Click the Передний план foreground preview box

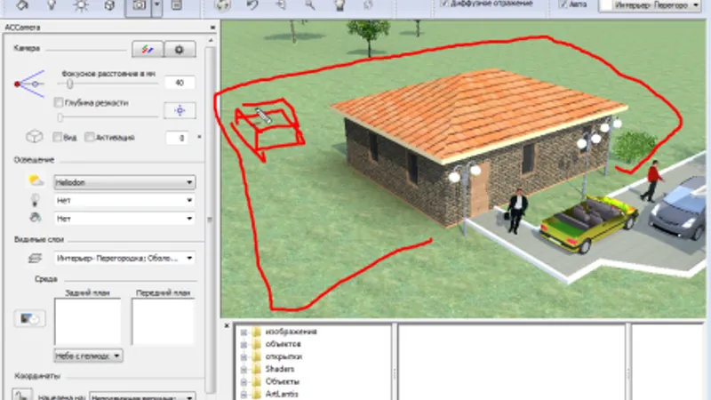[x=164, y=321]
